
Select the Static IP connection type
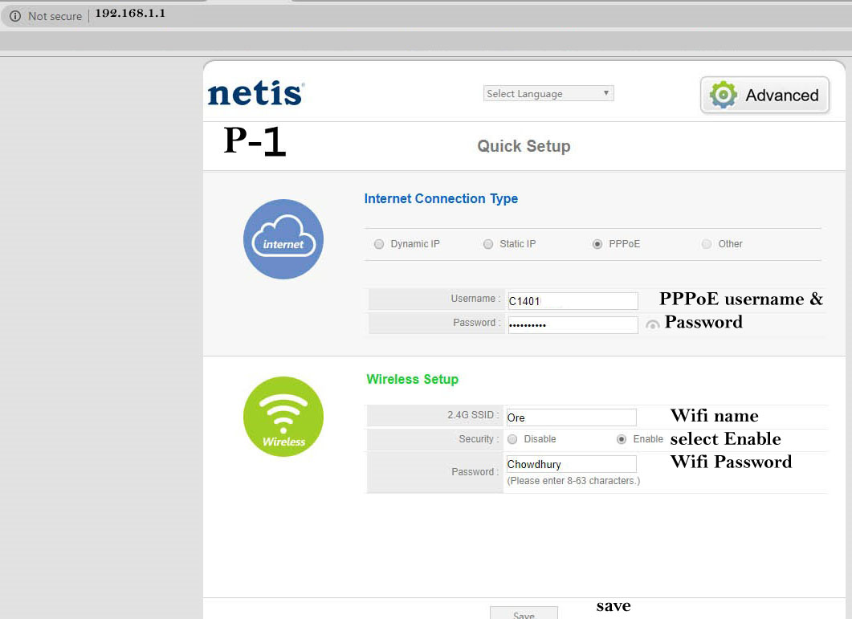click(488, 244)
